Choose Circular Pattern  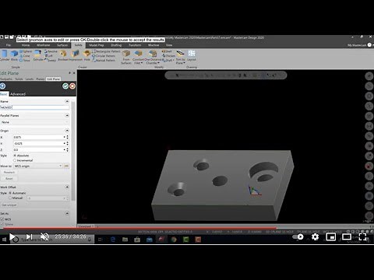(104, 56)
